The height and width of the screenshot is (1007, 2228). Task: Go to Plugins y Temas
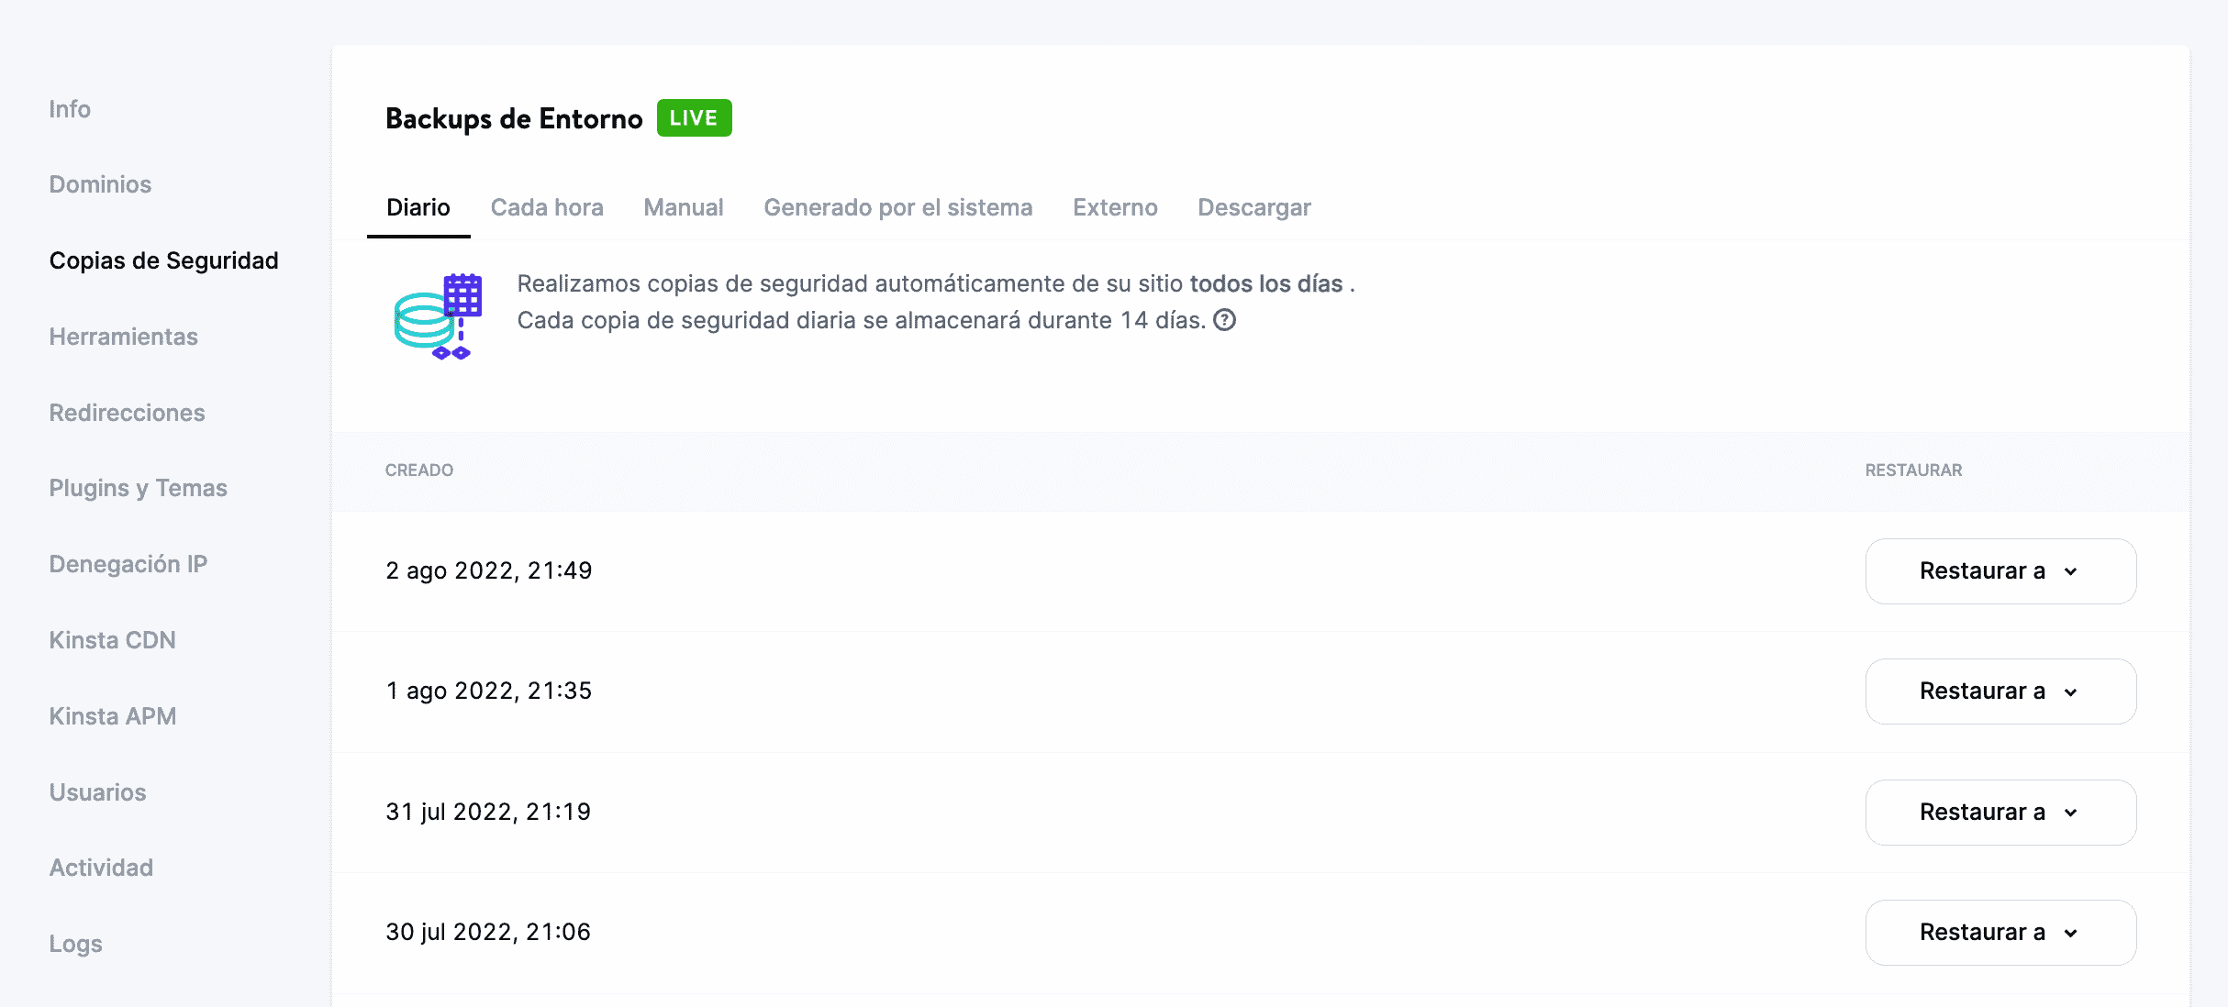[138, 488]
